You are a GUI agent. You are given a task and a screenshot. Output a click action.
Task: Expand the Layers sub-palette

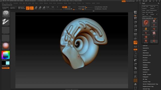145,50
